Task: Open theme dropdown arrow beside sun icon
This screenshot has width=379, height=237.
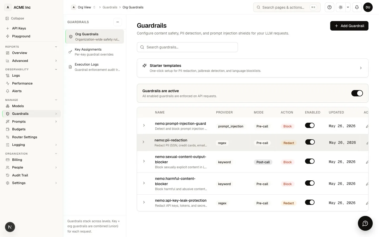Action: (x=348, y=7)
